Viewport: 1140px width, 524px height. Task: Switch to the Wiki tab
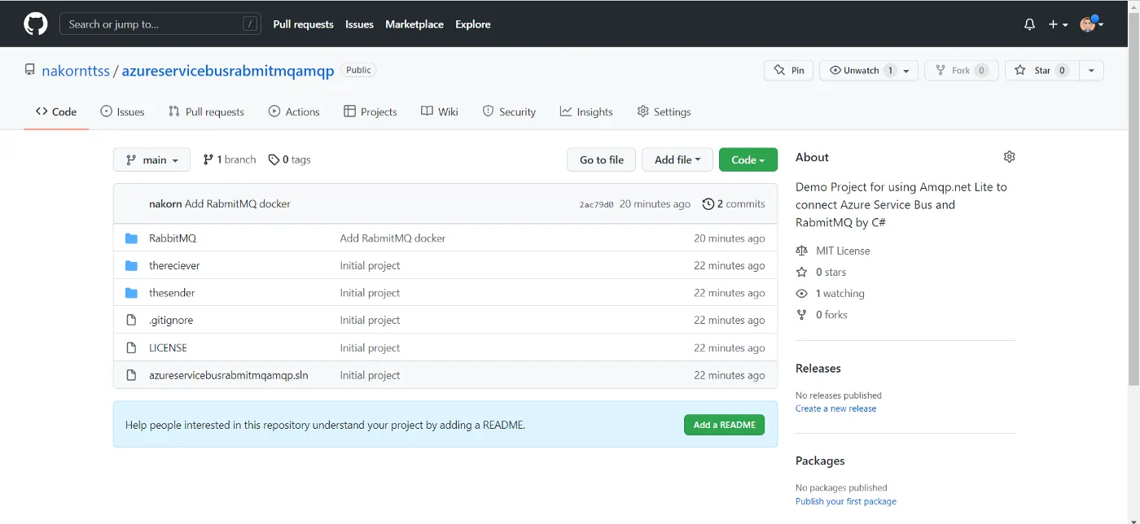[x=440, y=111]
